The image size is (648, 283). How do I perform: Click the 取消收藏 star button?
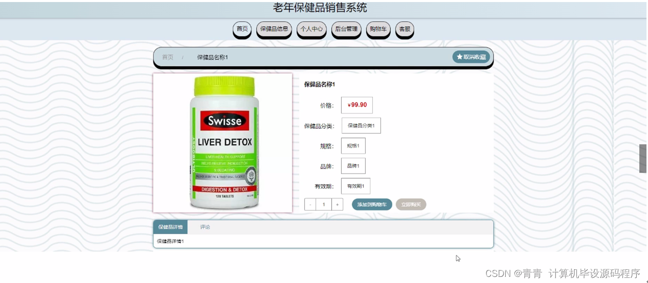pos(471,57)
